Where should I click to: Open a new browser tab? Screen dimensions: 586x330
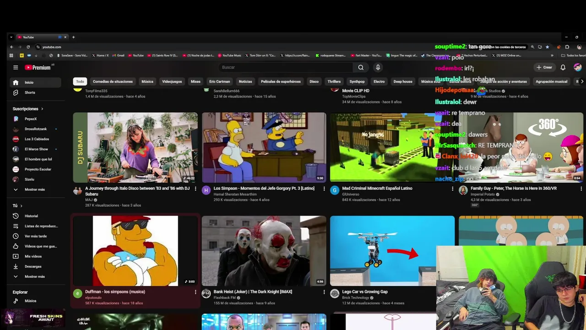[x=73, y=37]
